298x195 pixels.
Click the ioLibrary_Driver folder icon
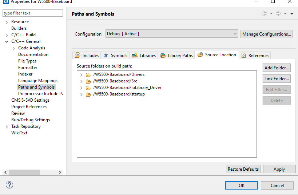click(x=88, y=88)
